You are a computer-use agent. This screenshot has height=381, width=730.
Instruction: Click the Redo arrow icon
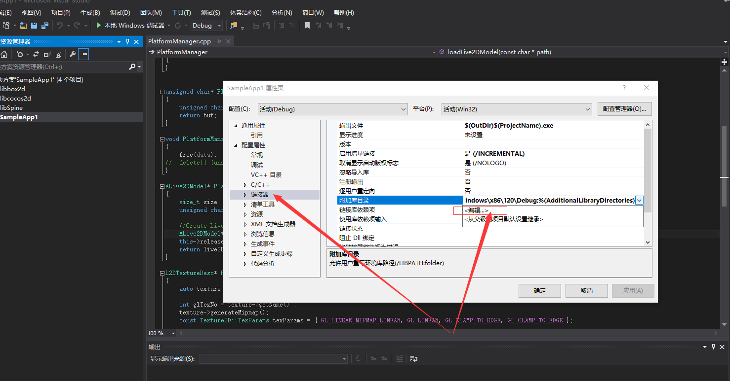click(x=77, y=26)
